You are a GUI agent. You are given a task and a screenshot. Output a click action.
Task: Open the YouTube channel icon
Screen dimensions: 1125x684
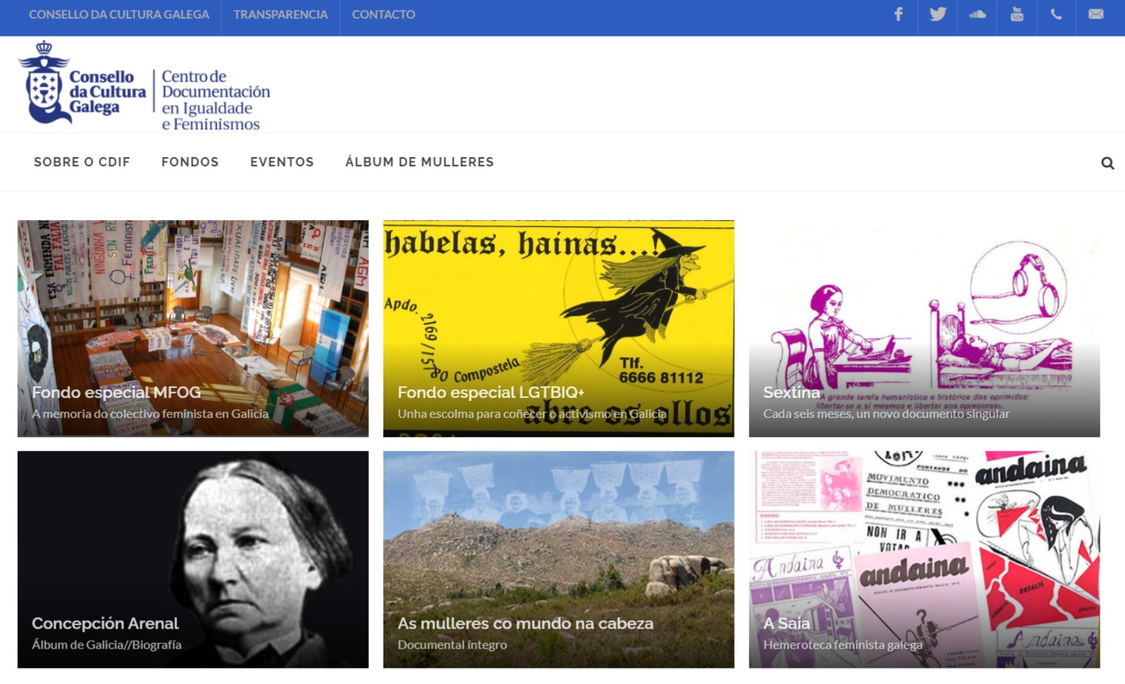1016,14
